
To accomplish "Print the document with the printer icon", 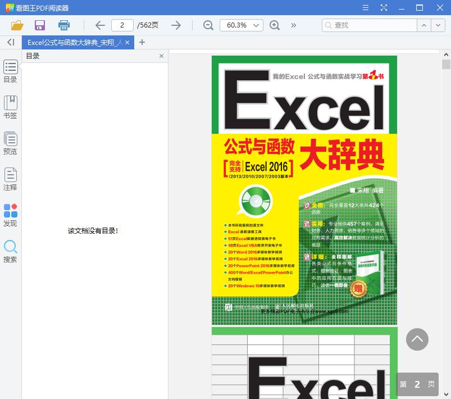I will pyautogui.click(x=64, y=25).
